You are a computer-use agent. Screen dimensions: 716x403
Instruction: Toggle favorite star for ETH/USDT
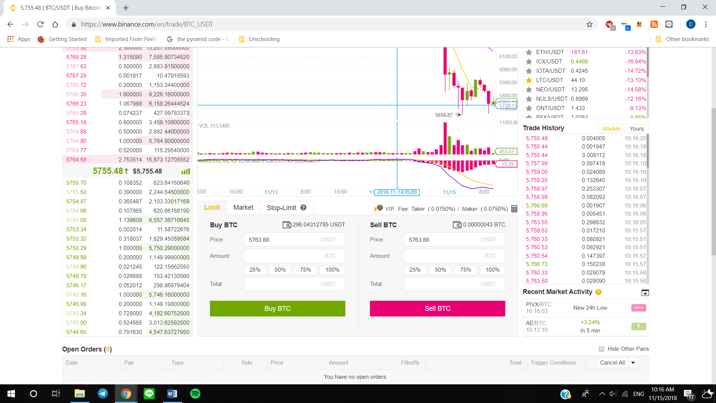[529, 52]
